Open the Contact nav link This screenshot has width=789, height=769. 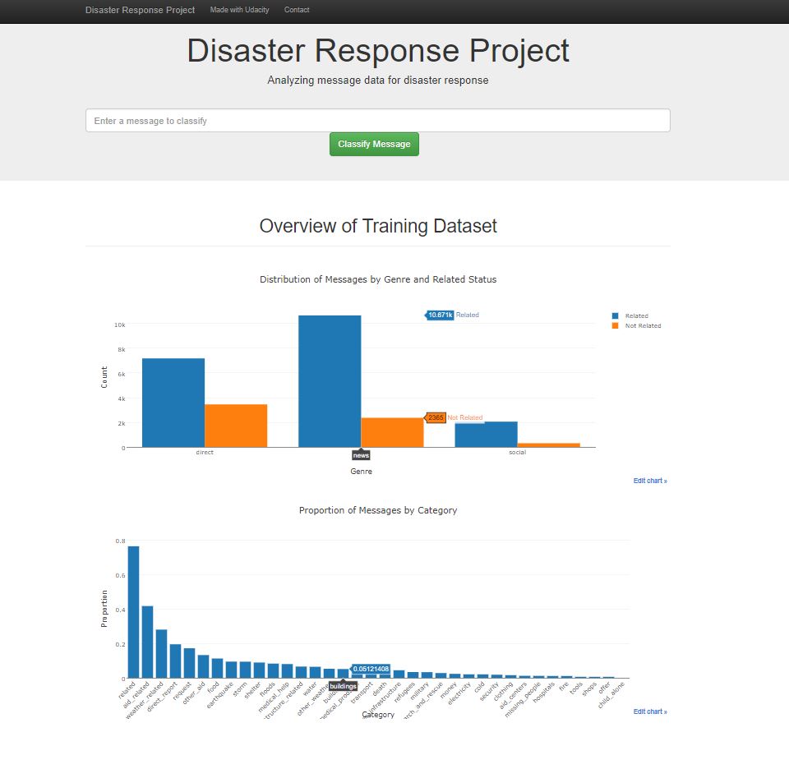click(297, 10)
